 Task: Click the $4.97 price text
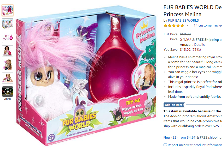point(185,39)
